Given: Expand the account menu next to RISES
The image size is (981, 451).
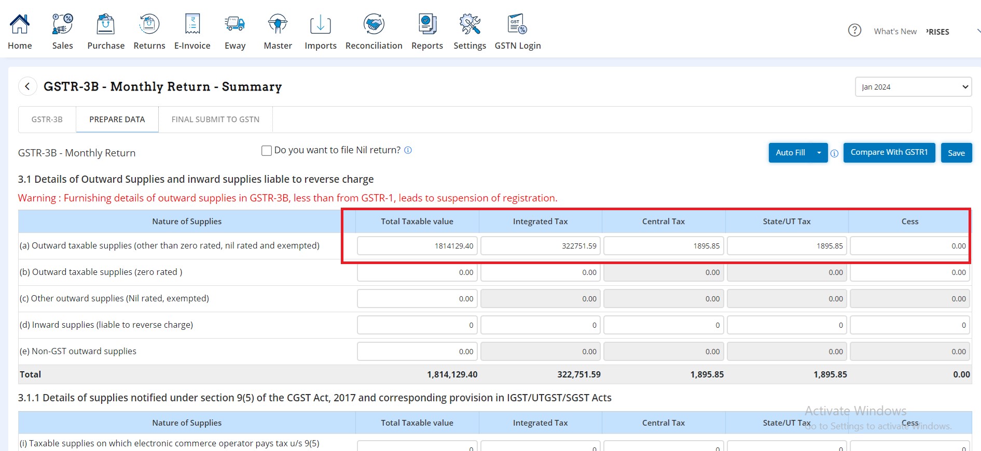Looking at the screenshot, I should [x=977, y=32].
